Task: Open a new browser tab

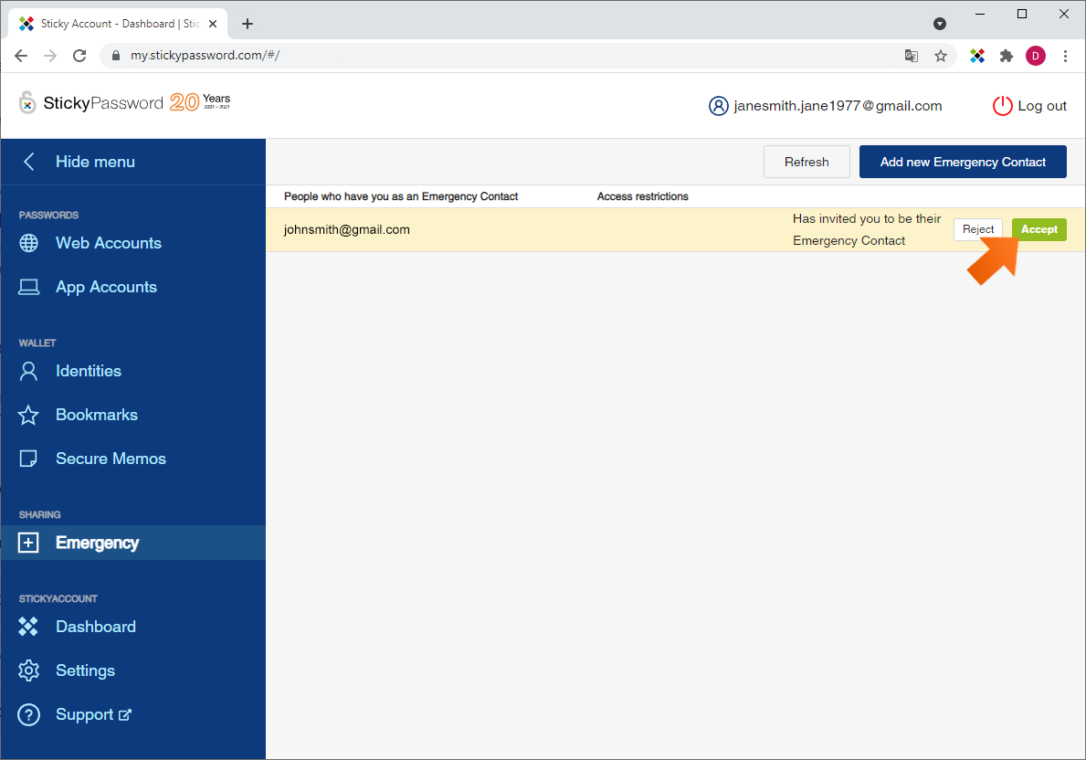Action: pyautogui.click(x=248, y=24)
